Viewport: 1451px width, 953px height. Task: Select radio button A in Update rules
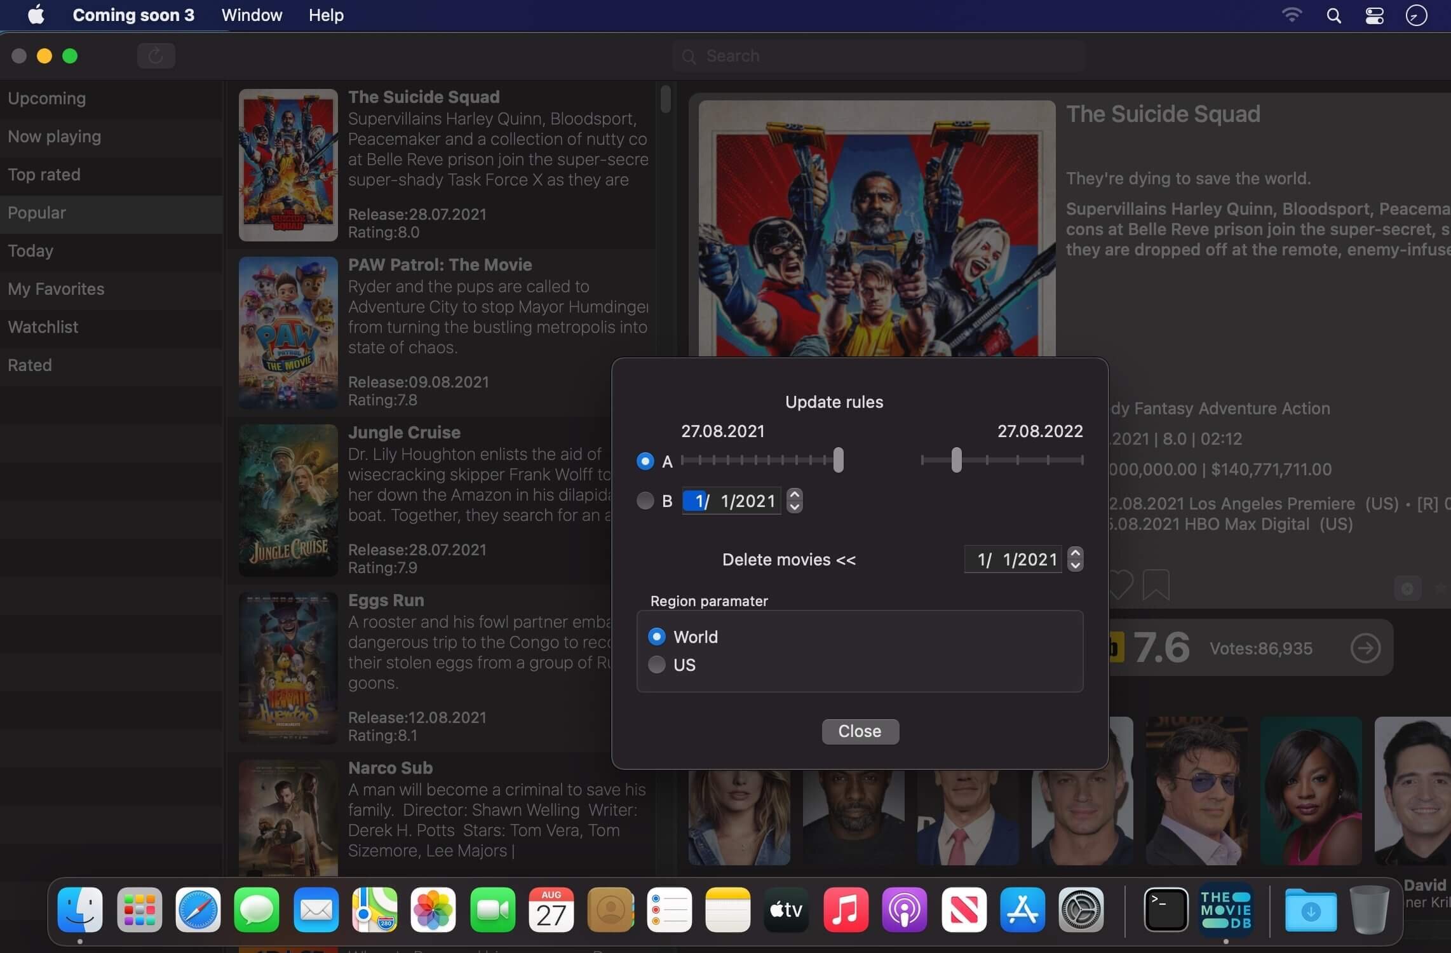[x=645, y=461]
